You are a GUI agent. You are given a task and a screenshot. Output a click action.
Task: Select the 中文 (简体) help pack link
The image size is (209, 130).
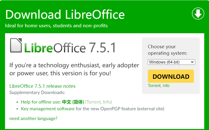click(x=73, y=102)
